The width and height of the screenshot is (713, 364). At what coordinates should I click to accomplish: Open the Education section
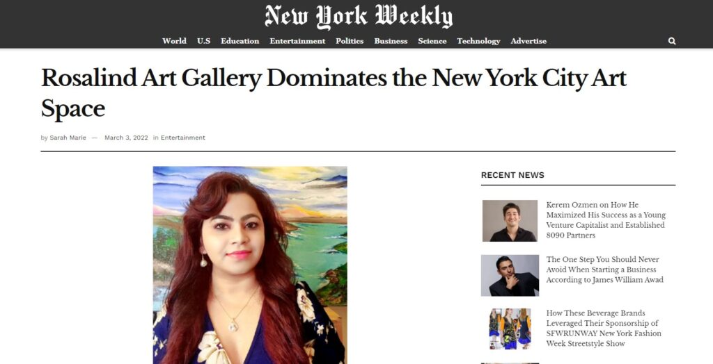(x=240, y=41)
